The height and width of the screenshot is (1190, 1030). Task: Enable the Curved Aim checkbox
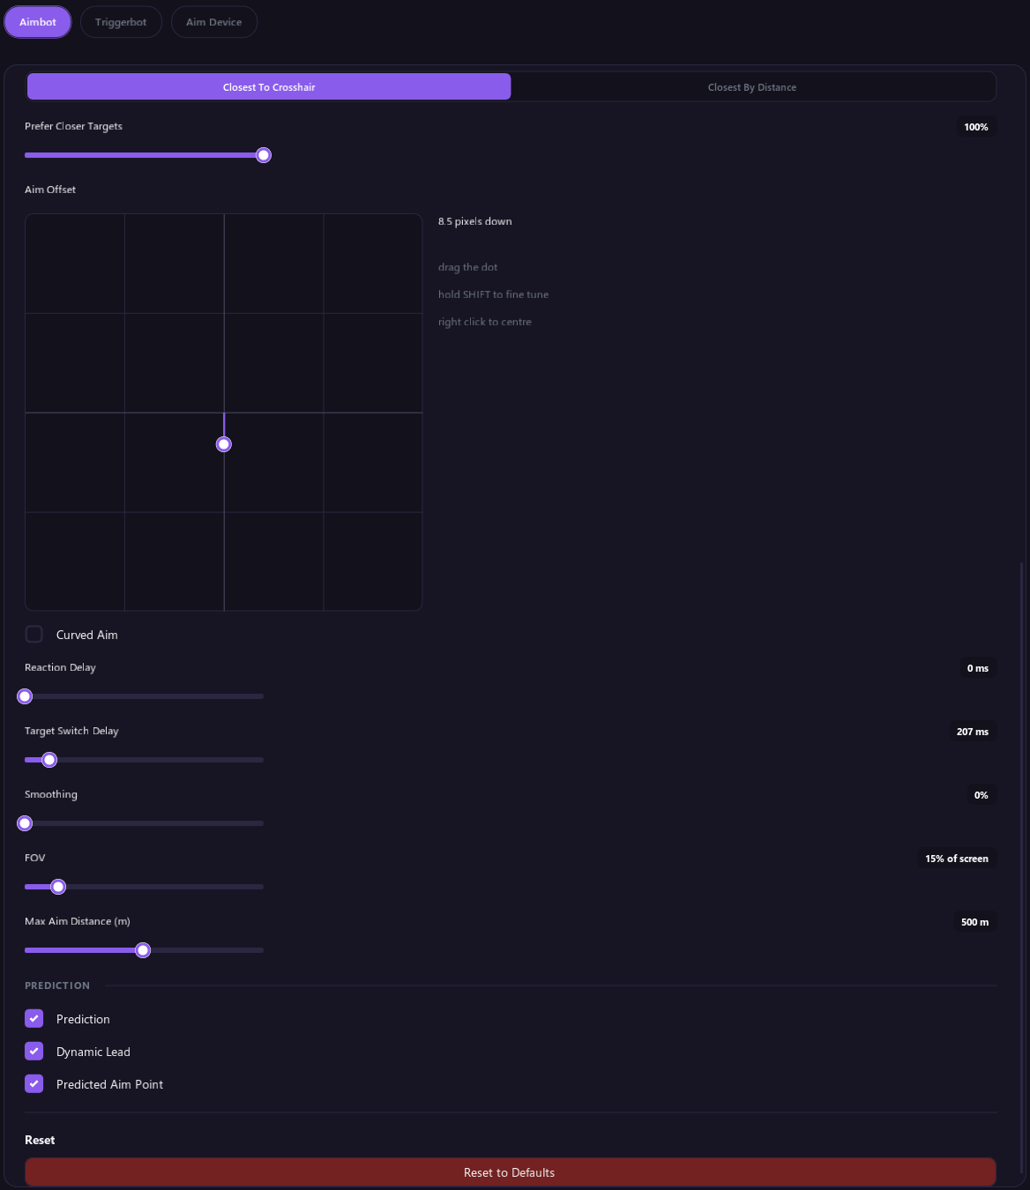34,634
